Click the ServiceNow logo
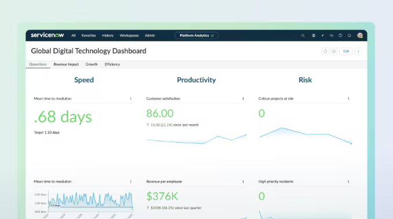Image resolution: width=393 pixels, height=219 pixels. (48, 35)
